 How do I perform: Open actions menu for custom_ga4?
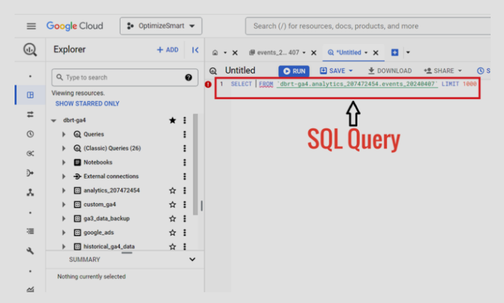185,205
